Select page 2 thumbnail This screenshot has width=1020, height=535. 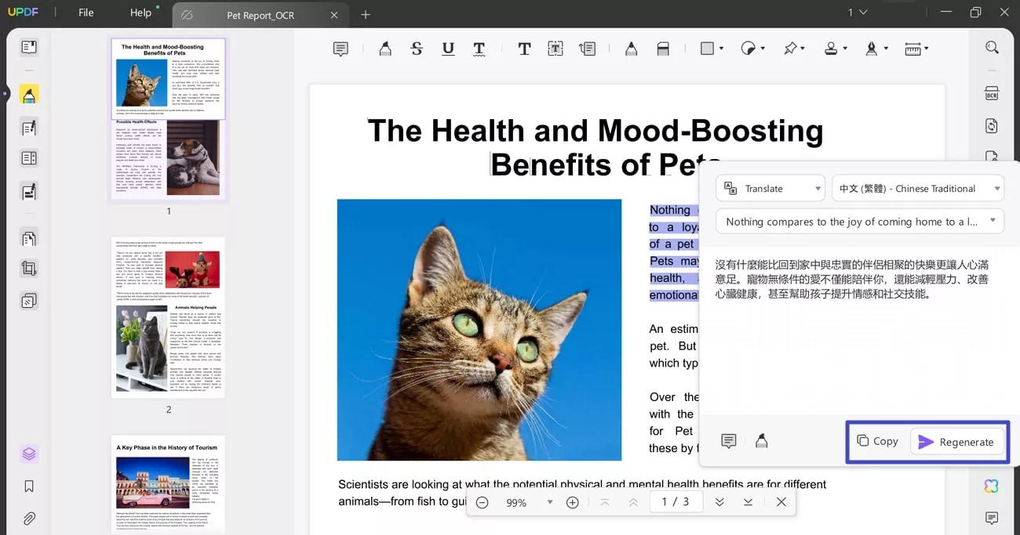point(168,317)
